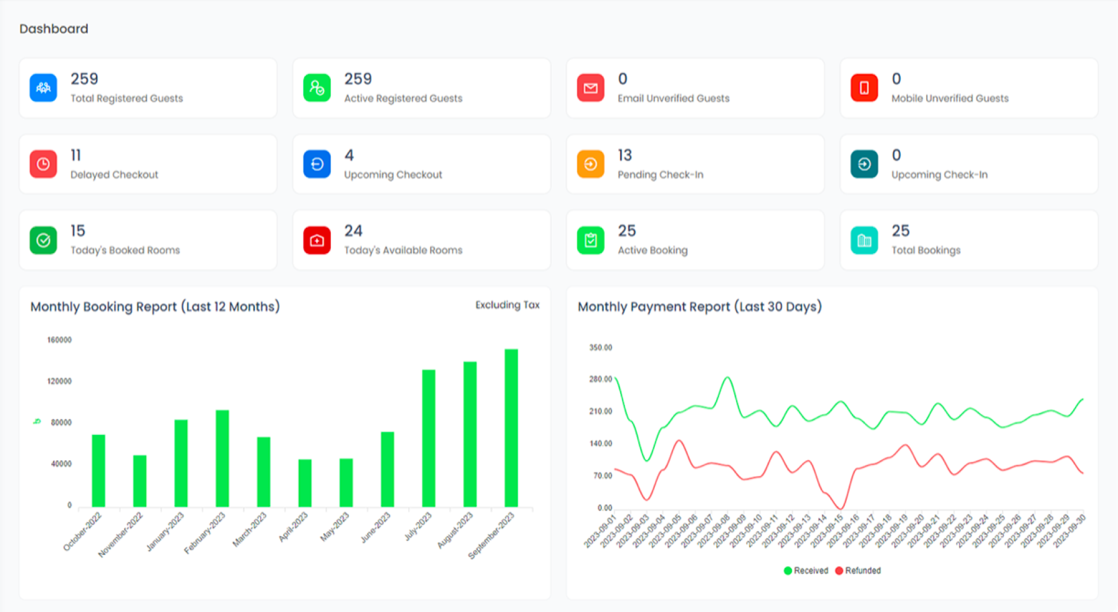Click the Upcoming Check-In teal icon
The width and height of the screenshot is (1118, 612).
point(864,164)
